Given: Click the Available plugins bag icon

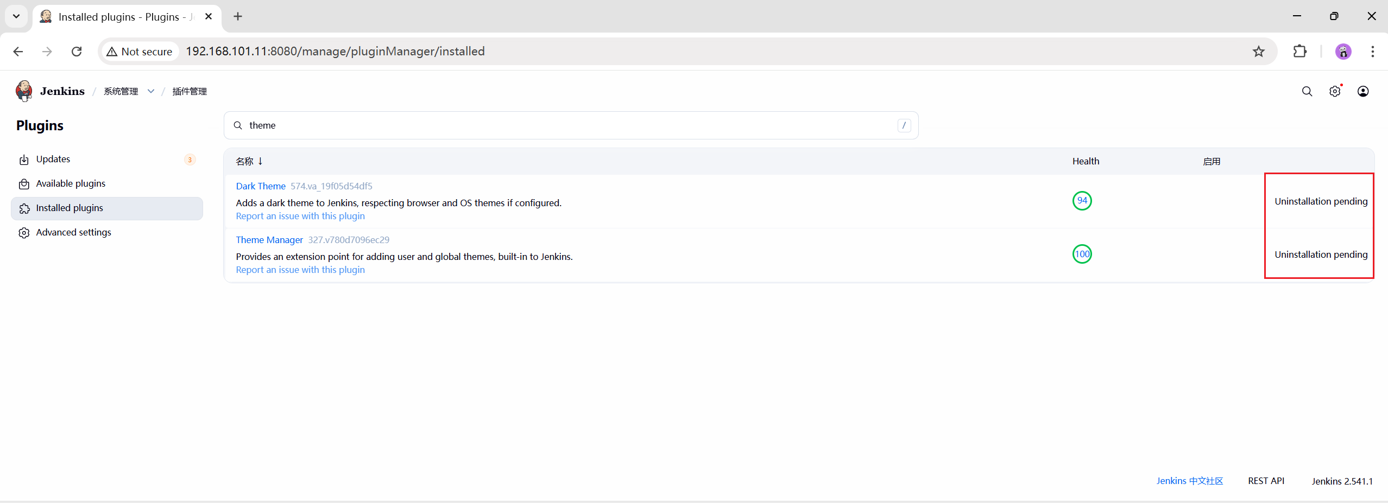Looking at the screenshot, I should (x=24, y=184).
